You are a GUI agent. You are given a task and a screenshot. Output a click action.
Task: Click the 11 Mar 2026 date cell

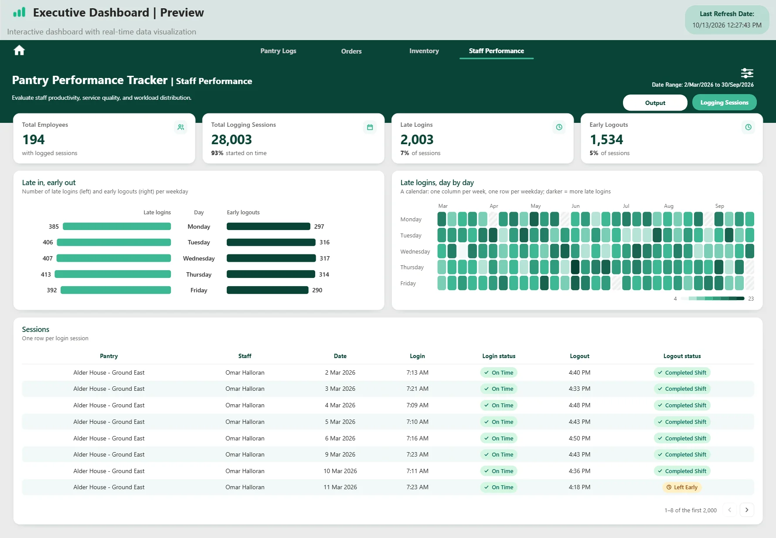(340, 487)
